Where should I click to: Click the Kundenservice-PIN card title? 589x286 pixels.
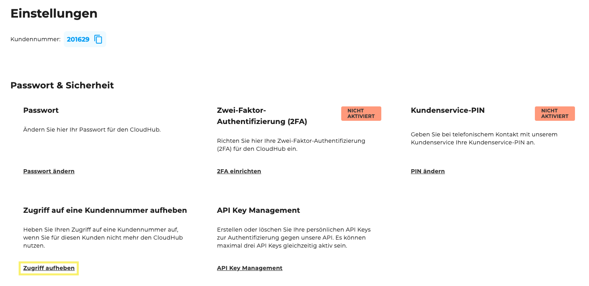pos(447,110)
